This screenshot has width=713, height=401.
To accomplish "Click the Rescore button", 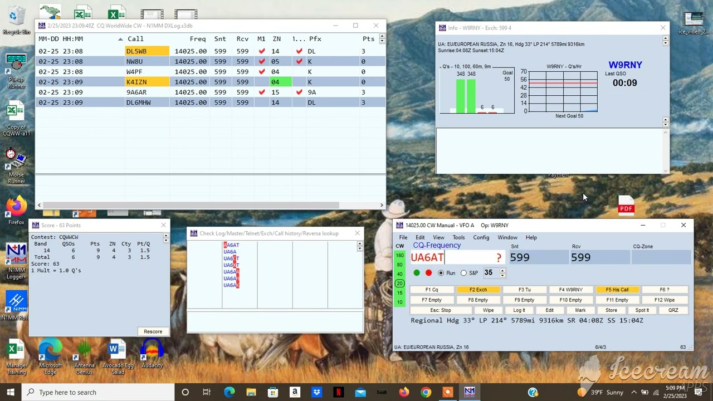I will pos(153,331).
